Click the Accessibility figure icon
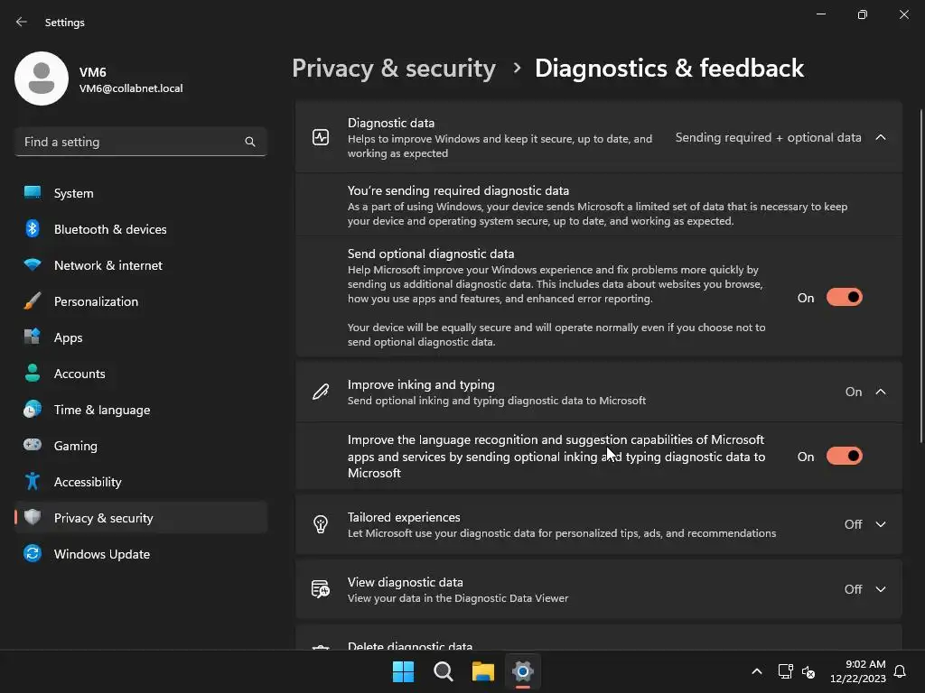The image size is (925, 693). [33, 482]
